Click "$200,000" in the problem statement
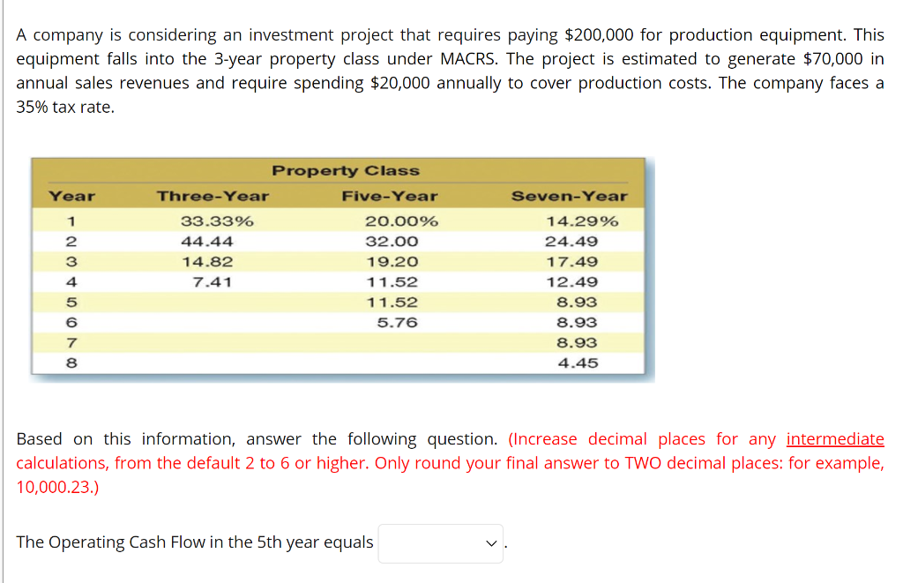Screen dimensions: 903x583 coord(599,35)
